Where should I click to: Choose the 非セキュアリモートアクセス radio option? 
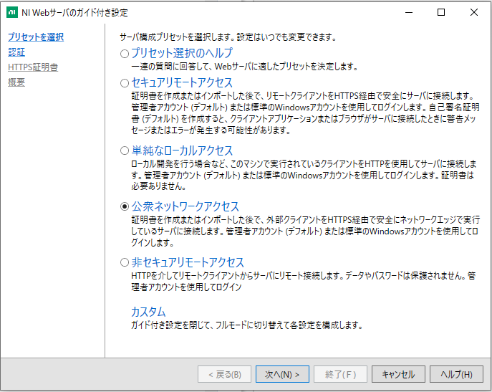click(125, 262)
